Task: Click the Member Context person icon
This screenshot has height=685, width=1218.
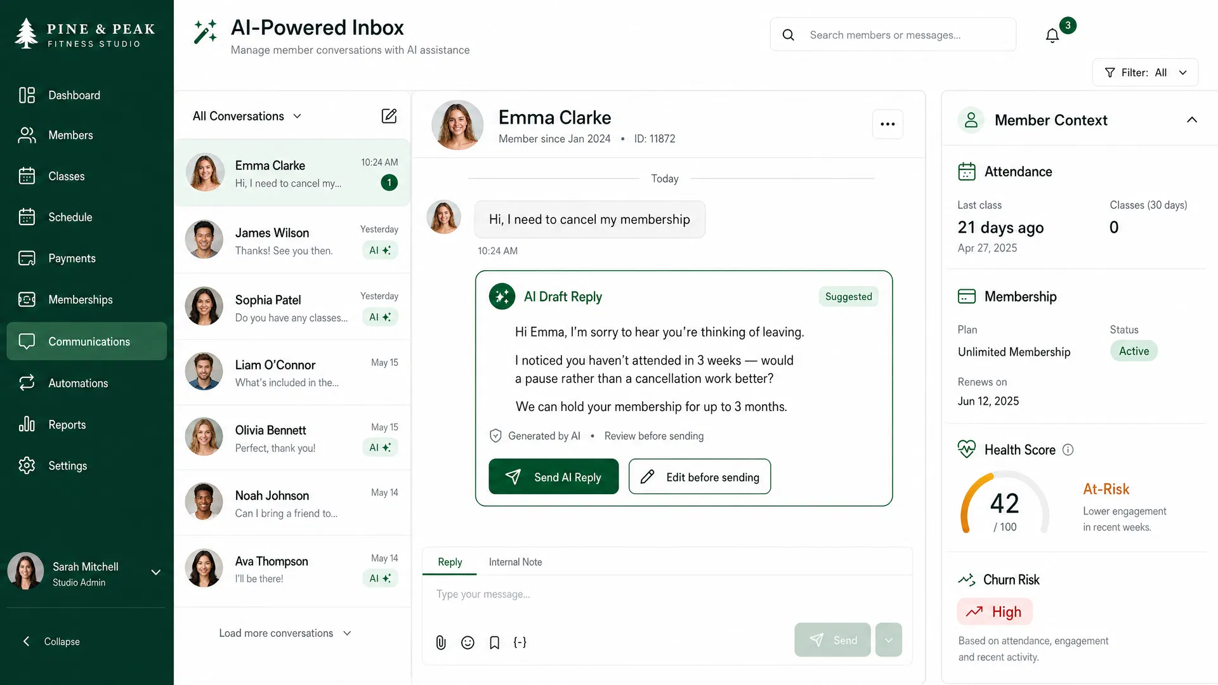Action: point(971,120)
